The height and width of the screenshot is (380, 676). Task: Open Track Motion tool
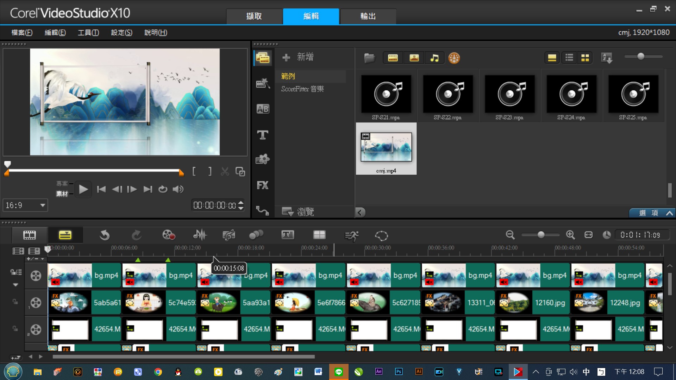[x=256, y=235]
